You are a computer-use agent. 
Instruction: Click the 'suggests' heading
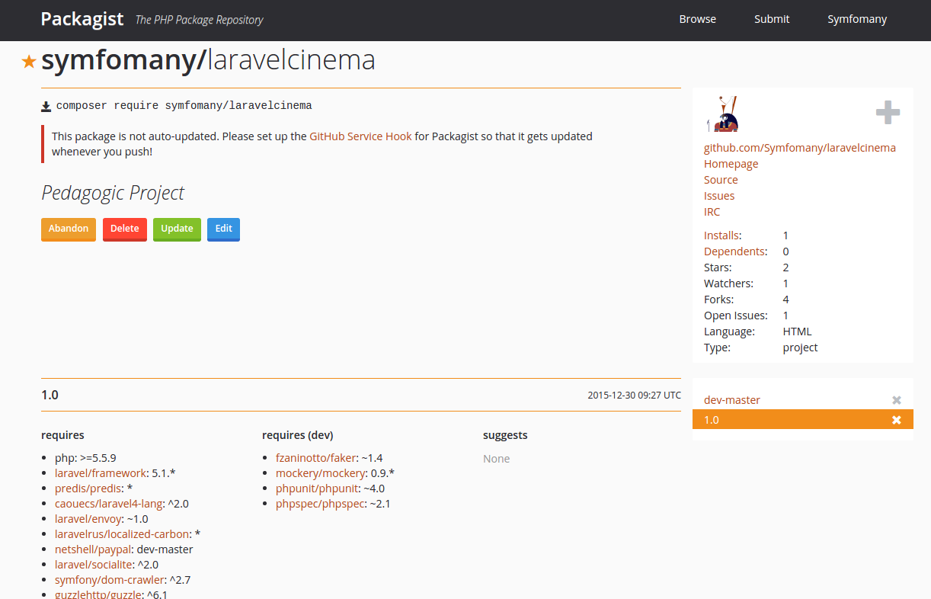(x=505, y=435)
